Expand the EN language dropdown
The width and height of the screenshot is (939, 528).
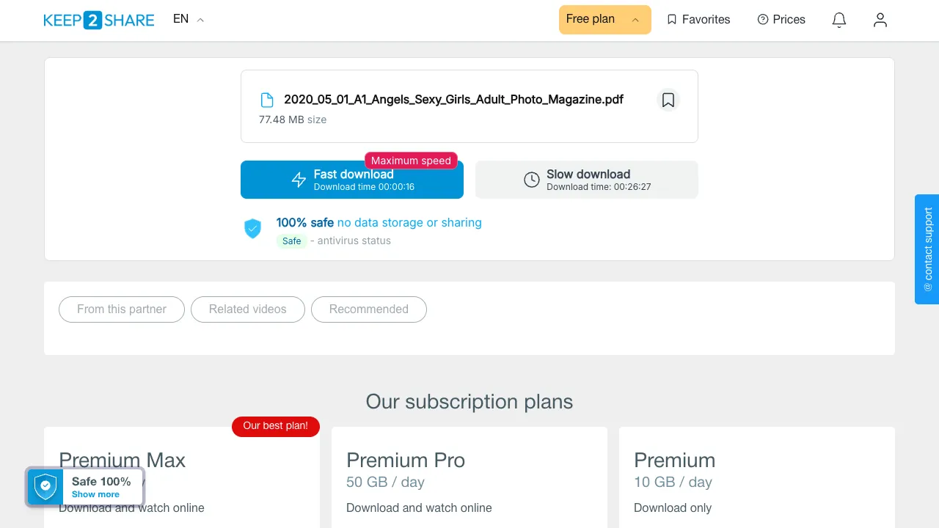[x=189, y=19]
